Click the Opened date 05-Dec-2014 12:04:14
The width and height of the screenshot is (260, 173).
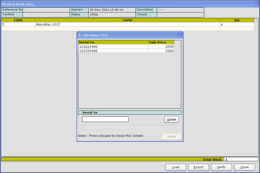tap(112, 10)
